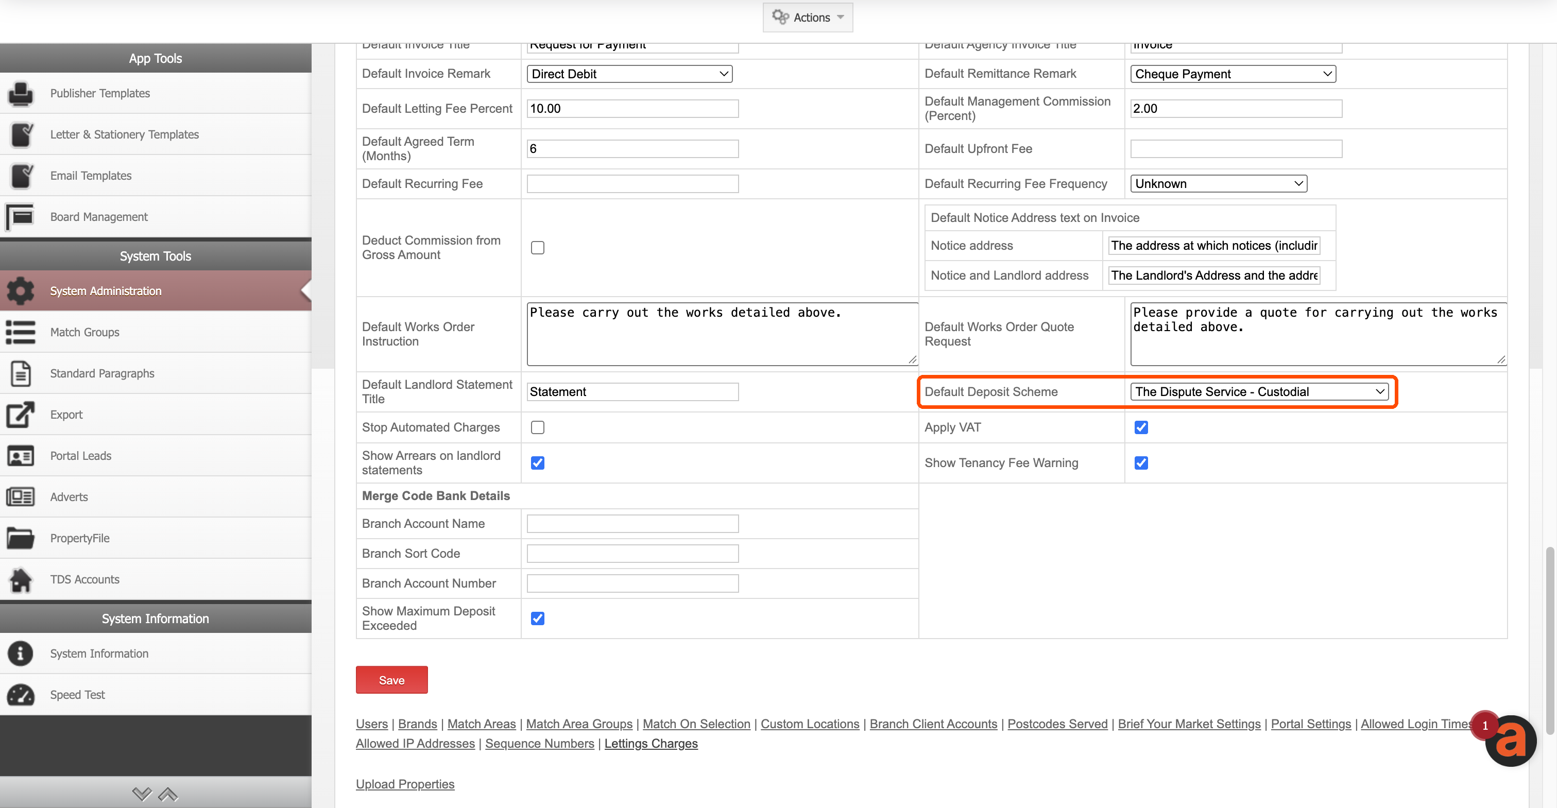This screenshot has height=808, width=1557.
Task: Expand the Actions menu
Action: coord(808,18)
